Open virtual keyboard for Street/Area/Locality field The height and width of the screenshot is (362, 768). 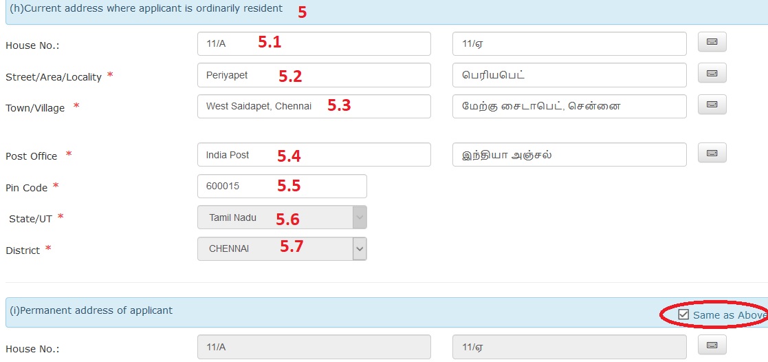[712, 73]
